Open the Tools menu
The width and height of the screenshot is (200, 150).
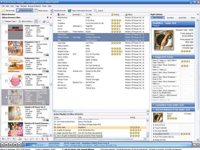pyautogui.click(x=44, y=6)
